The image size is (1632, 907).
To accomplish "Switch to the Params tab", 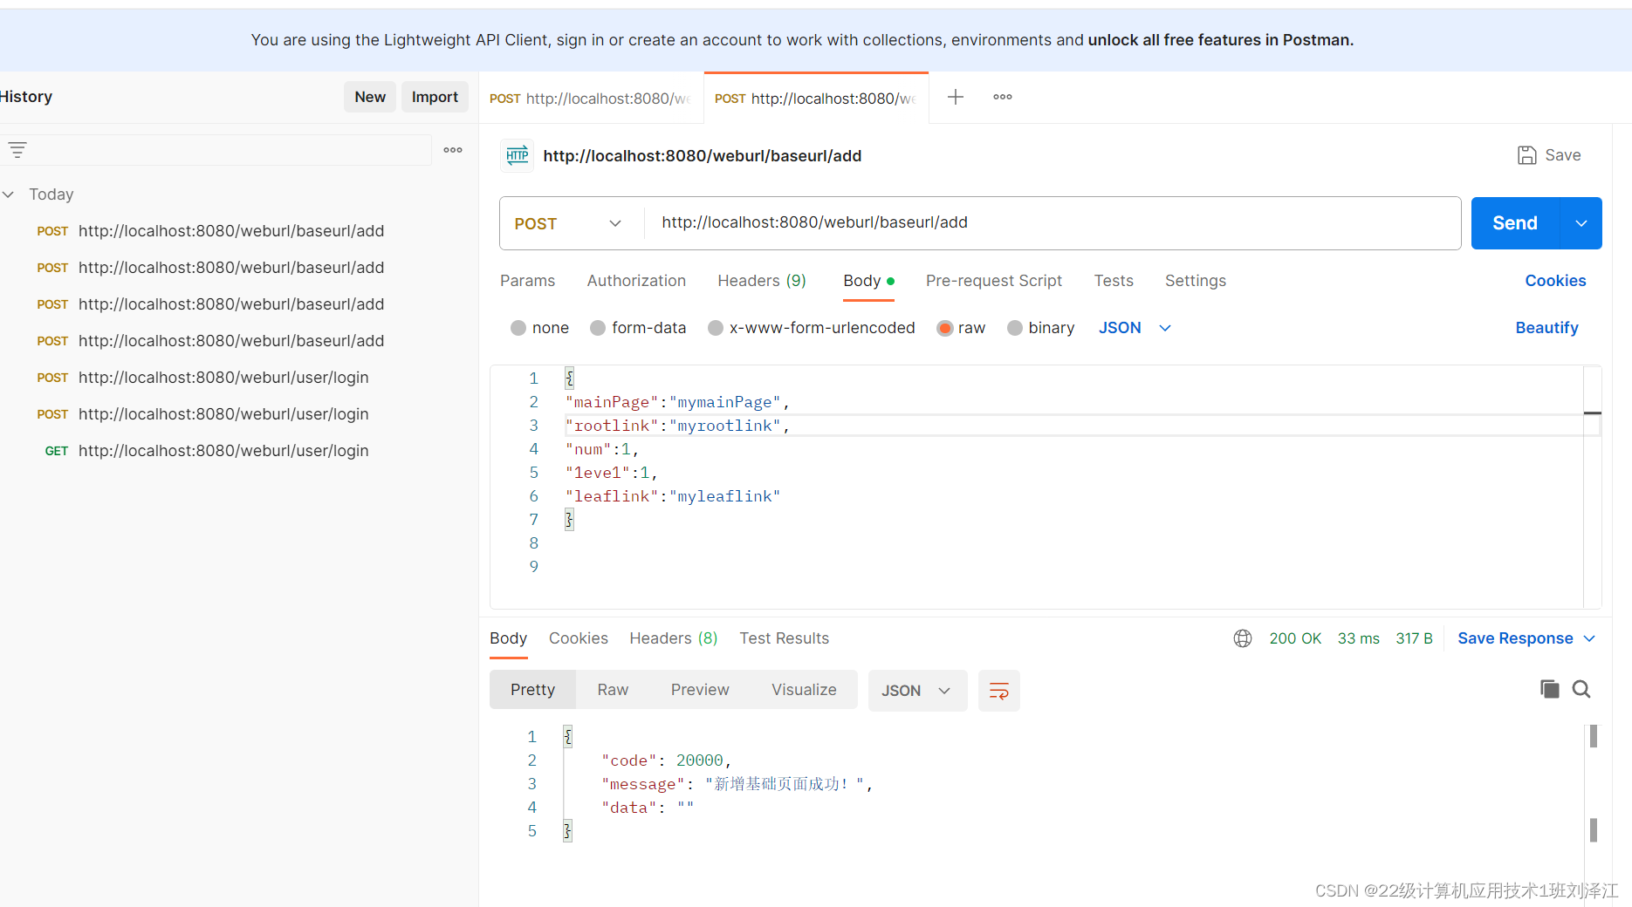I will (527, 281).
